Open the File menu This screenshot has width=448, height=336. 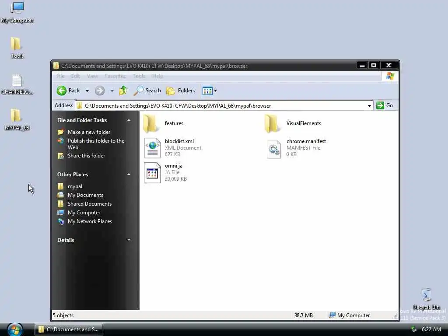pos(60,76)
